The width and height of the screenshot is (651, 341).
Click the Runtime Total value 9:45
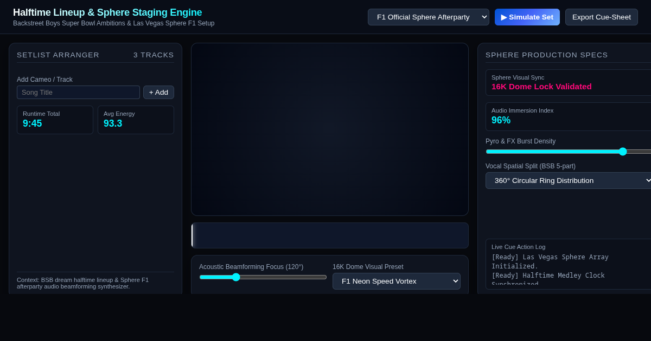33,123
